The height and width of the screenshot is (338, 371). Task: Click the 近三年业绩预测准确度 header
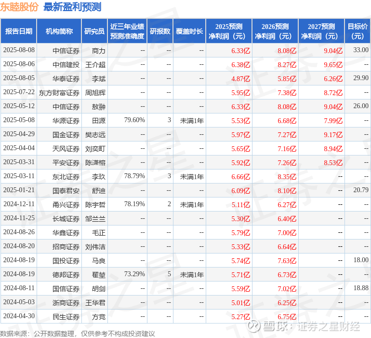(x=127, y=31)
